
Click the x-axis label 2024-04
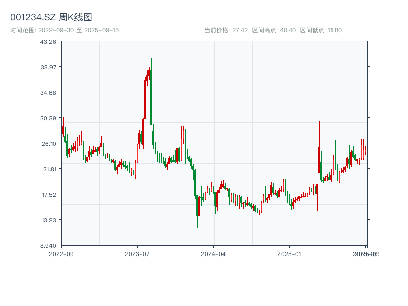213,254
